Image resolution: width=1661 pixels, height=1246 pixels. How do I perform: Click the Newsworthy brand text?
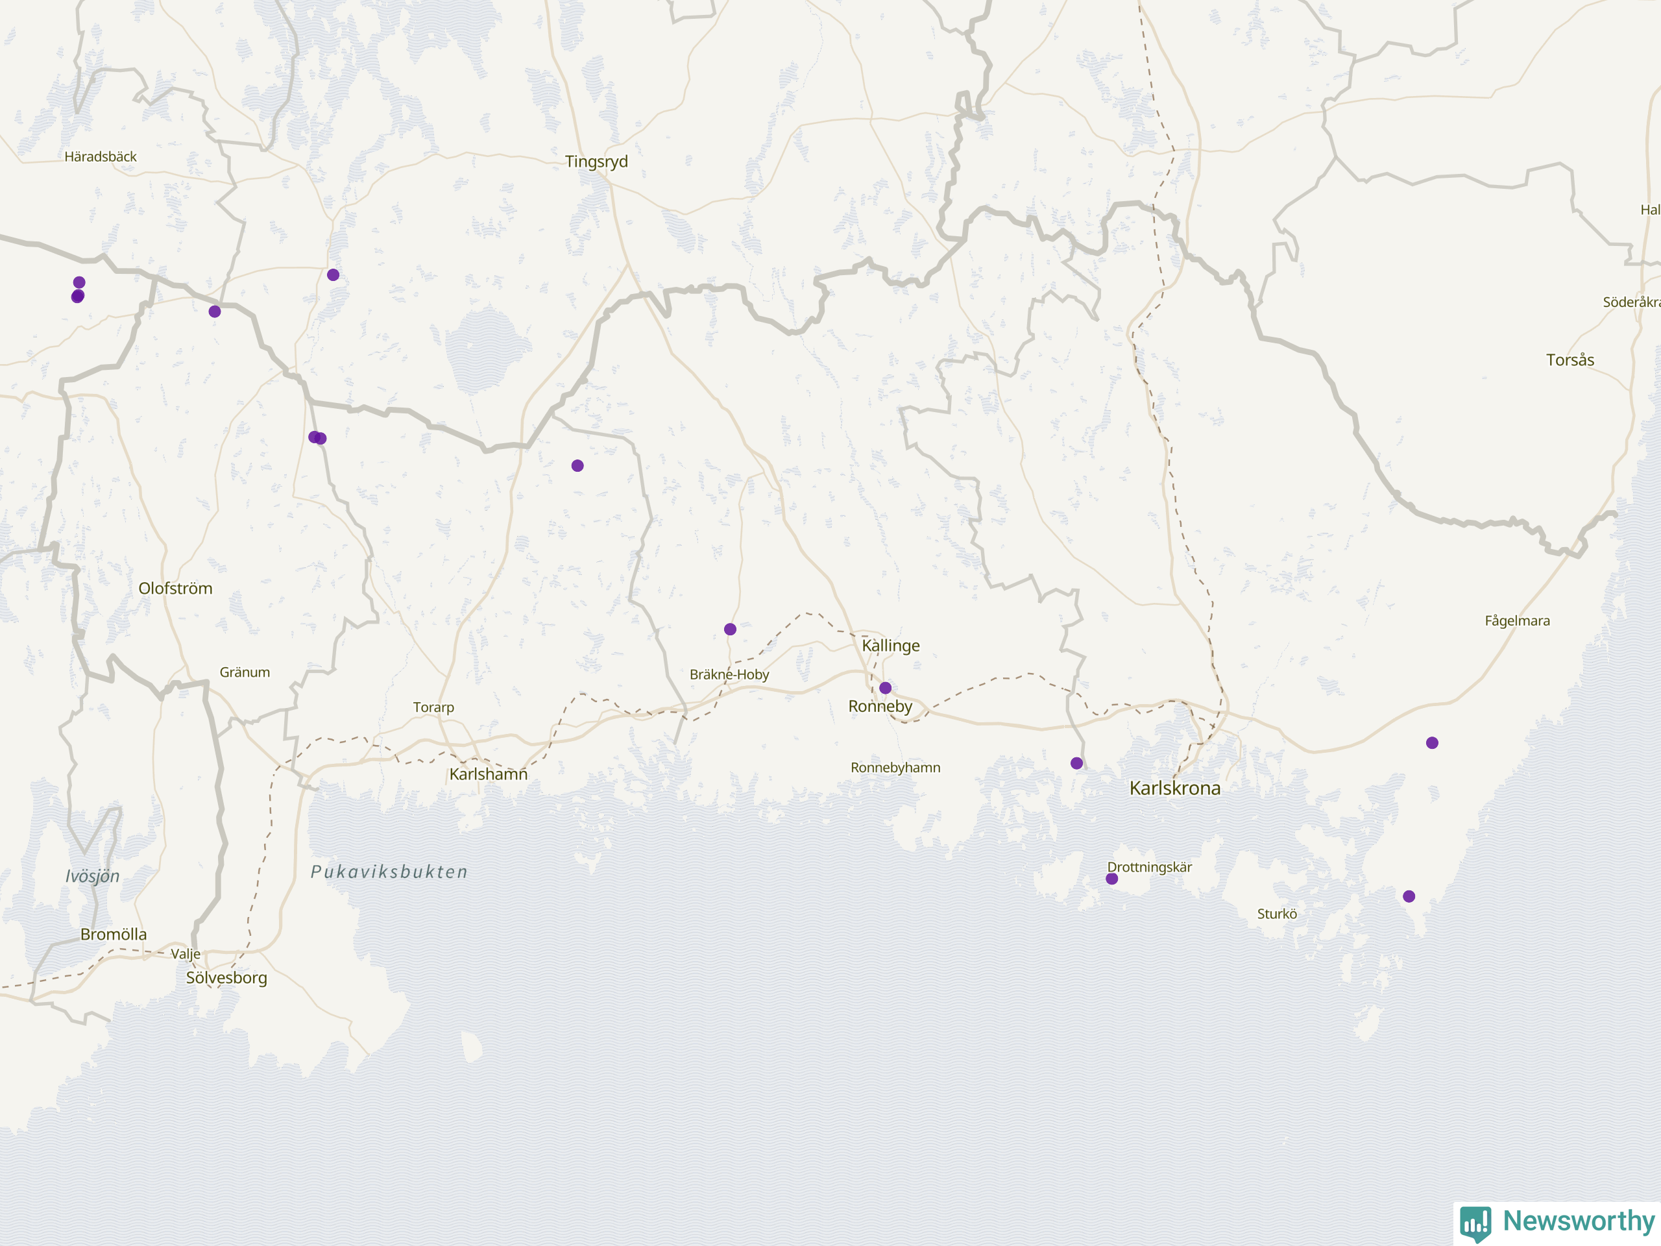1579,1221
